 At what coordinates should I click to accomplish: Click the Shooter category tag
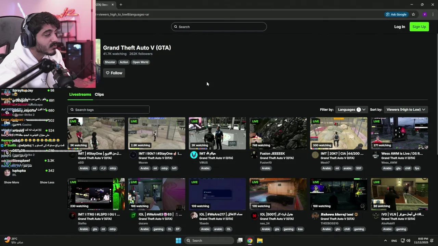click(x=110, y=62)
